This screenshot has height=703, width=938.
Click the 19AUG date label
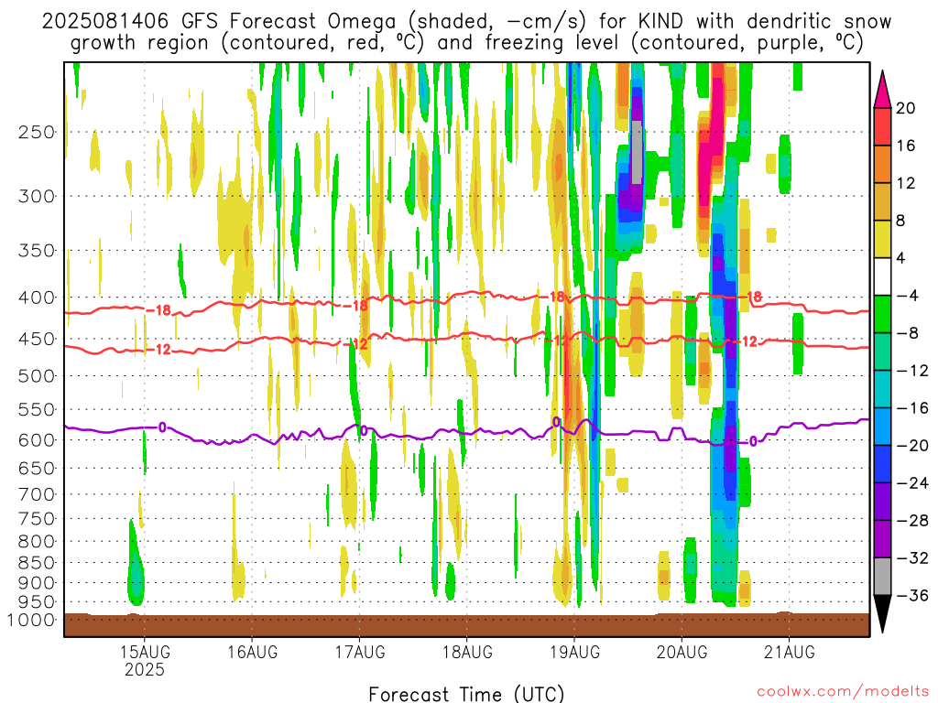(574, 652)
